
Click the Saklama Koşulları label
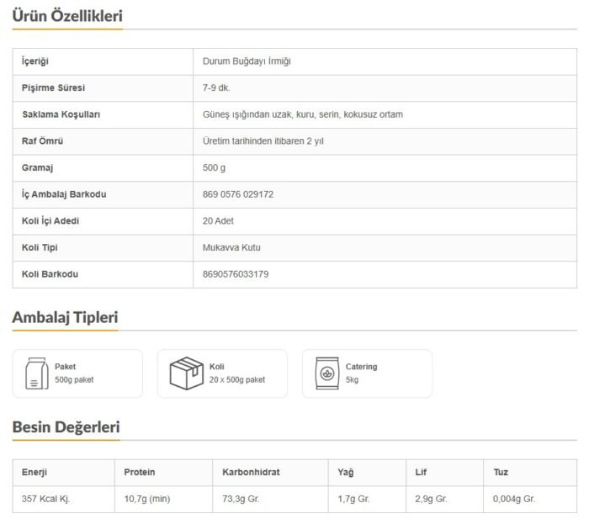click(x=61, y=114)
